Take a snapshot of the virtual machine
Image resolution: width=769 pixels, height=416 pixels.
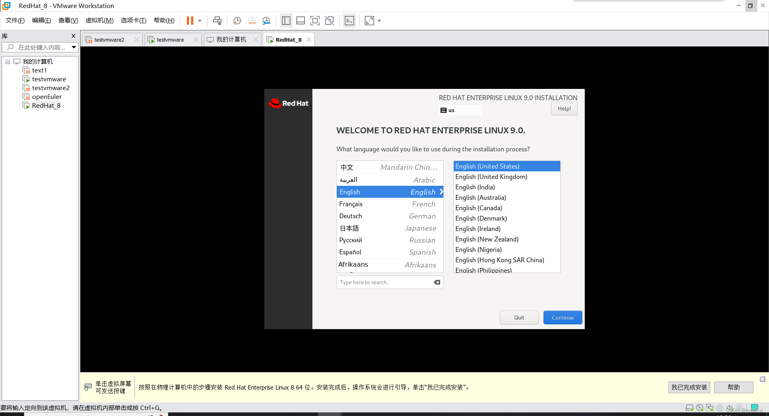click(x=237, y=21)
